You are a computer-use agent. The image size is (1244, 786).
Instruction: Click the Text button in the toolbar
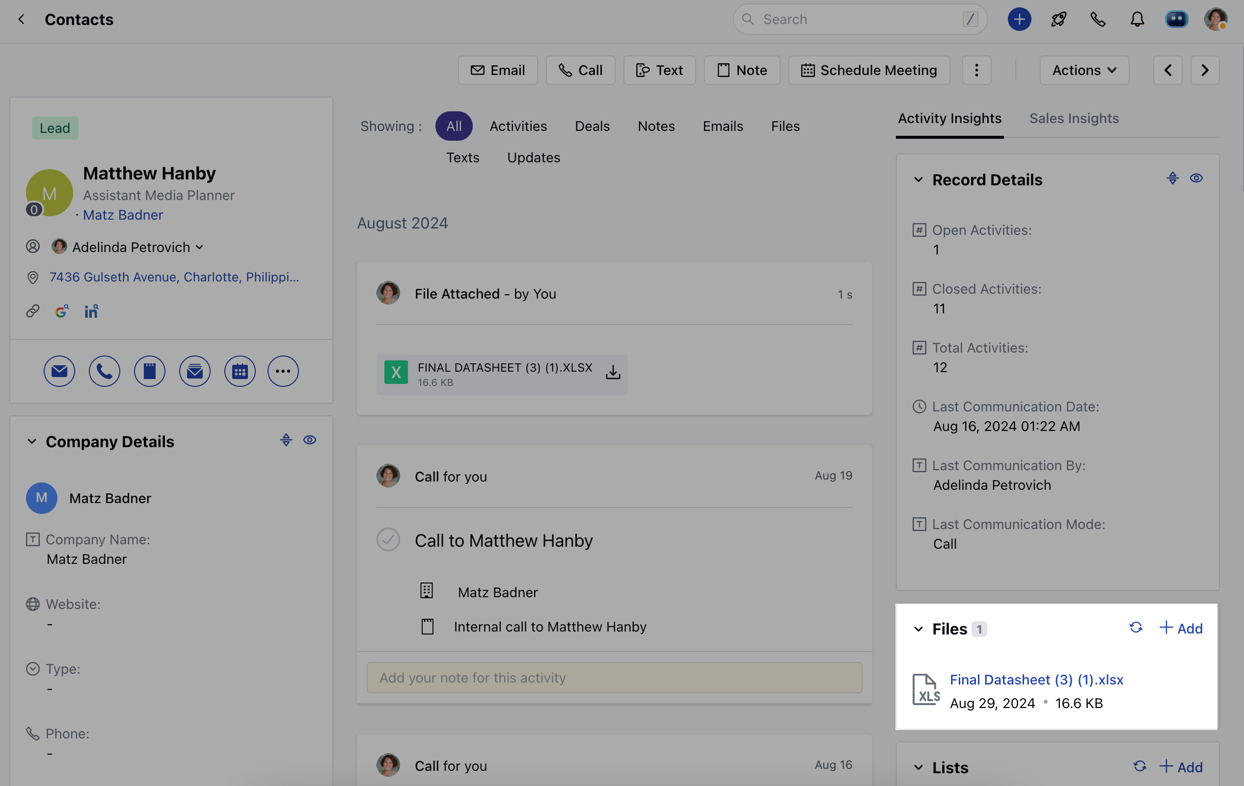pos(660,70)
